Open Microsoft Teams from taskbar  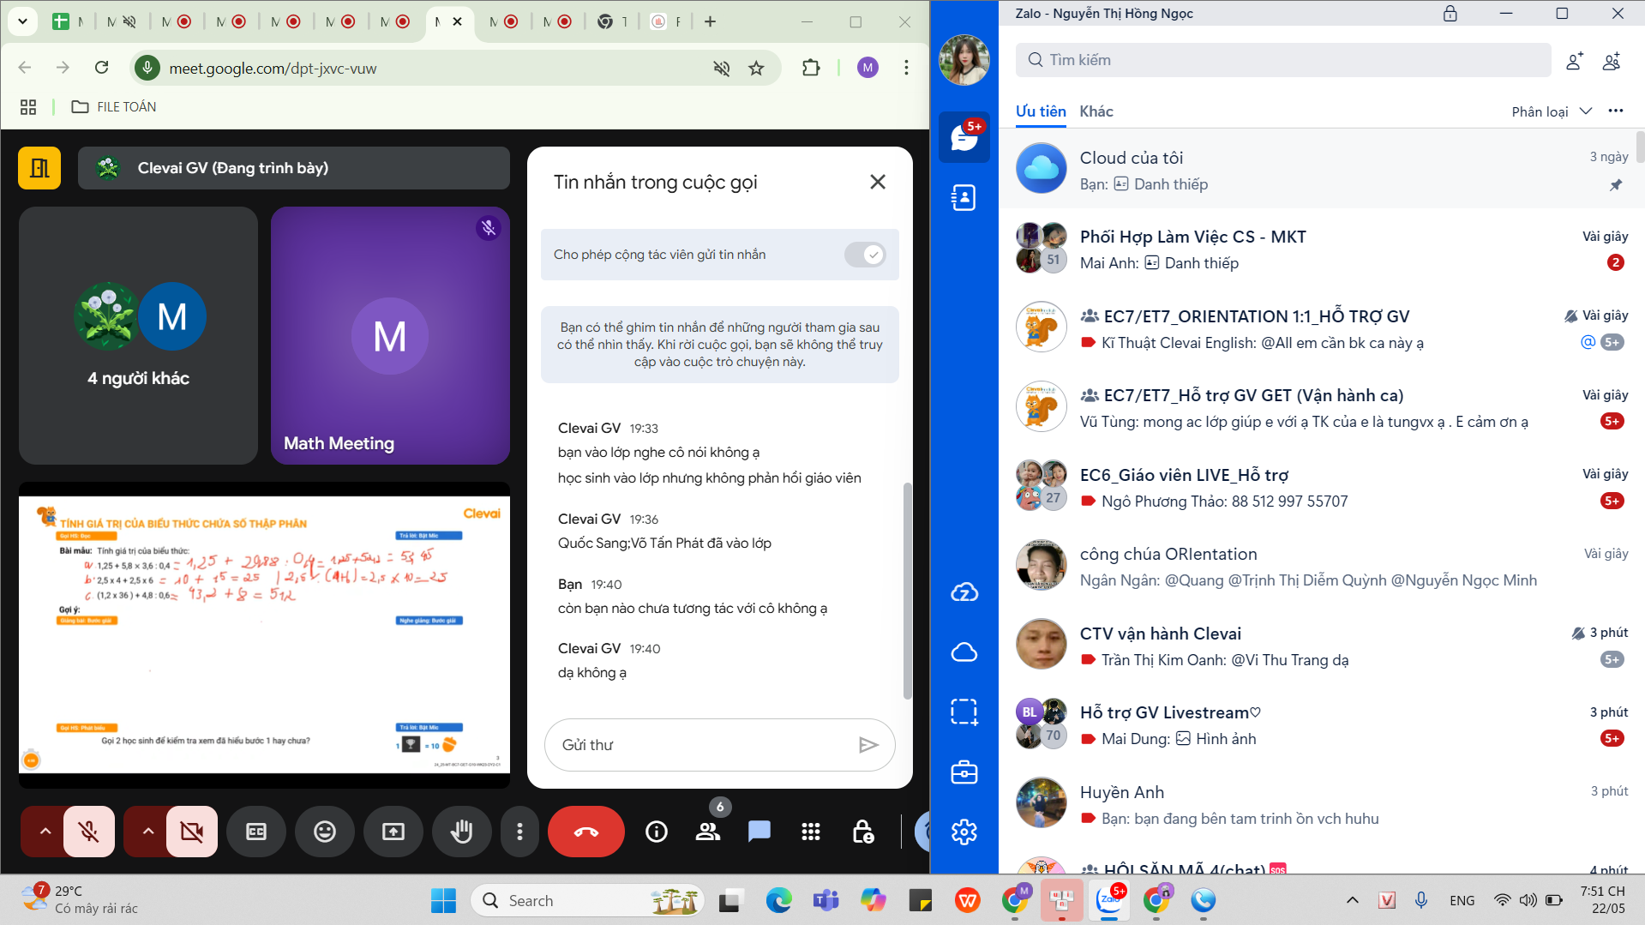(826, 901)
